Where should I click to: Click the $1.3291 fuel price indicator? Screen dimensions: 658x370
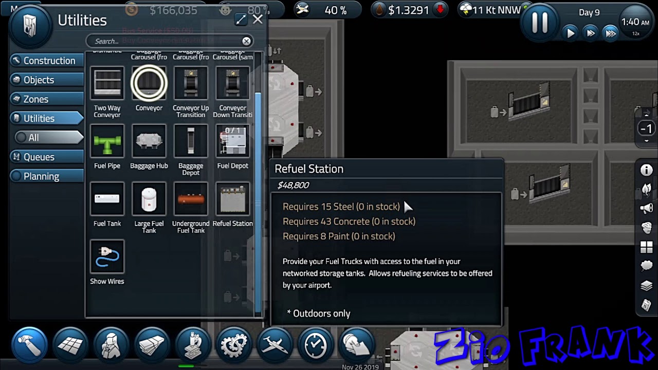click(x=409, y=10)
